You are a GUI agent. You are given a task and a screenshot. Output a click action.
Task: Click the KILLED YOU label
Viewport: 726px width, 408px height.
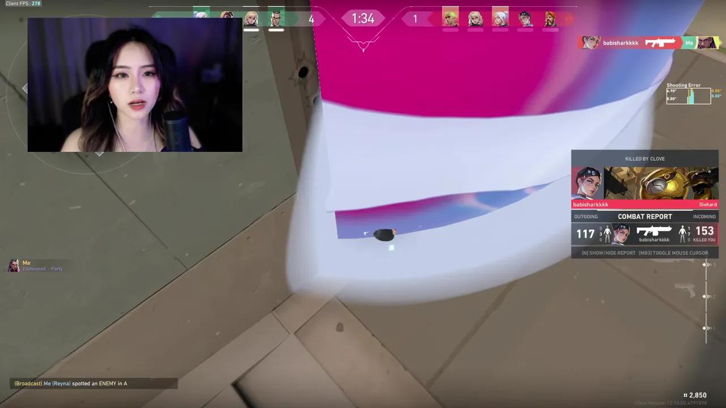pyautogui.click(x=704, y=240)
